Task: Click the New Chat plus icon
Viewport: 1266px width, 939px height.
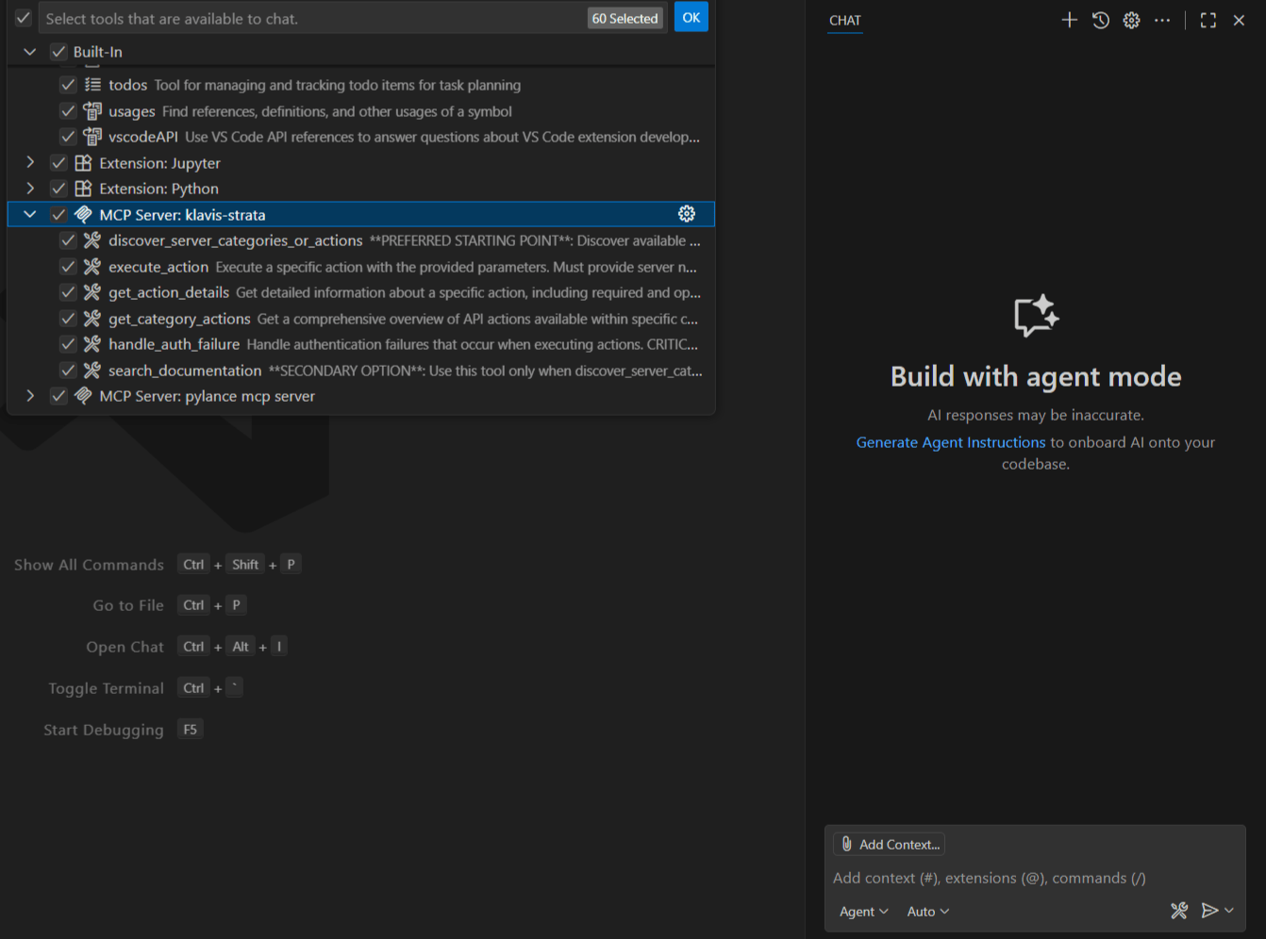Action: click(1069, 20)
